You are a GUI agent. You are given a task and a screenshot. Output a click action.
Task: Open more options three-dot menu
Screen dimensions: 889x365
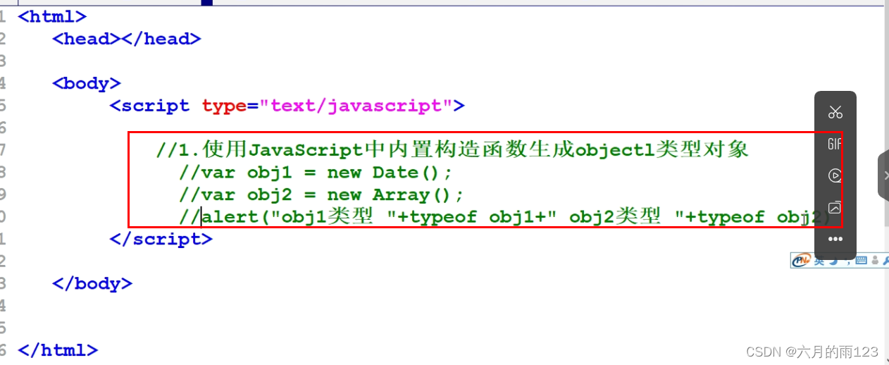tap(835, 239)
